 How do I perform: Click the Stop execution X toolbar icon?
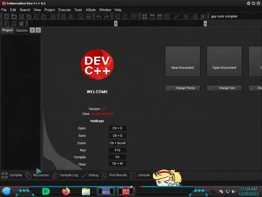tap(186, 16)
